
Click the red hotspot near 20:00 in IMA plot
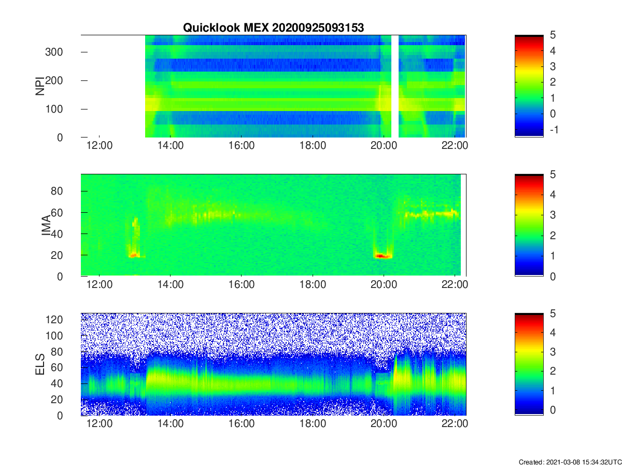(383, 256)
